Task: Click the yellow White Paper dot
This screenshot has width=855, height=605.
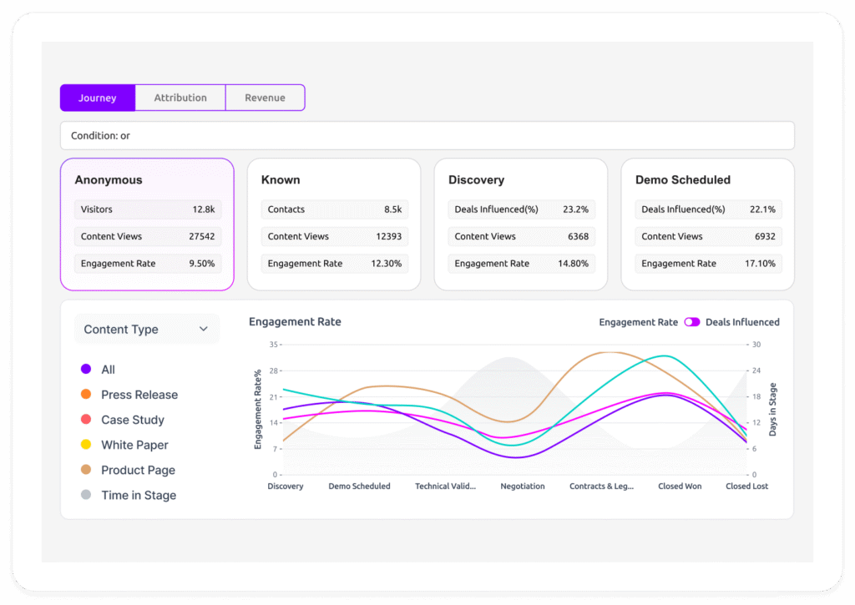Action: 86,445
